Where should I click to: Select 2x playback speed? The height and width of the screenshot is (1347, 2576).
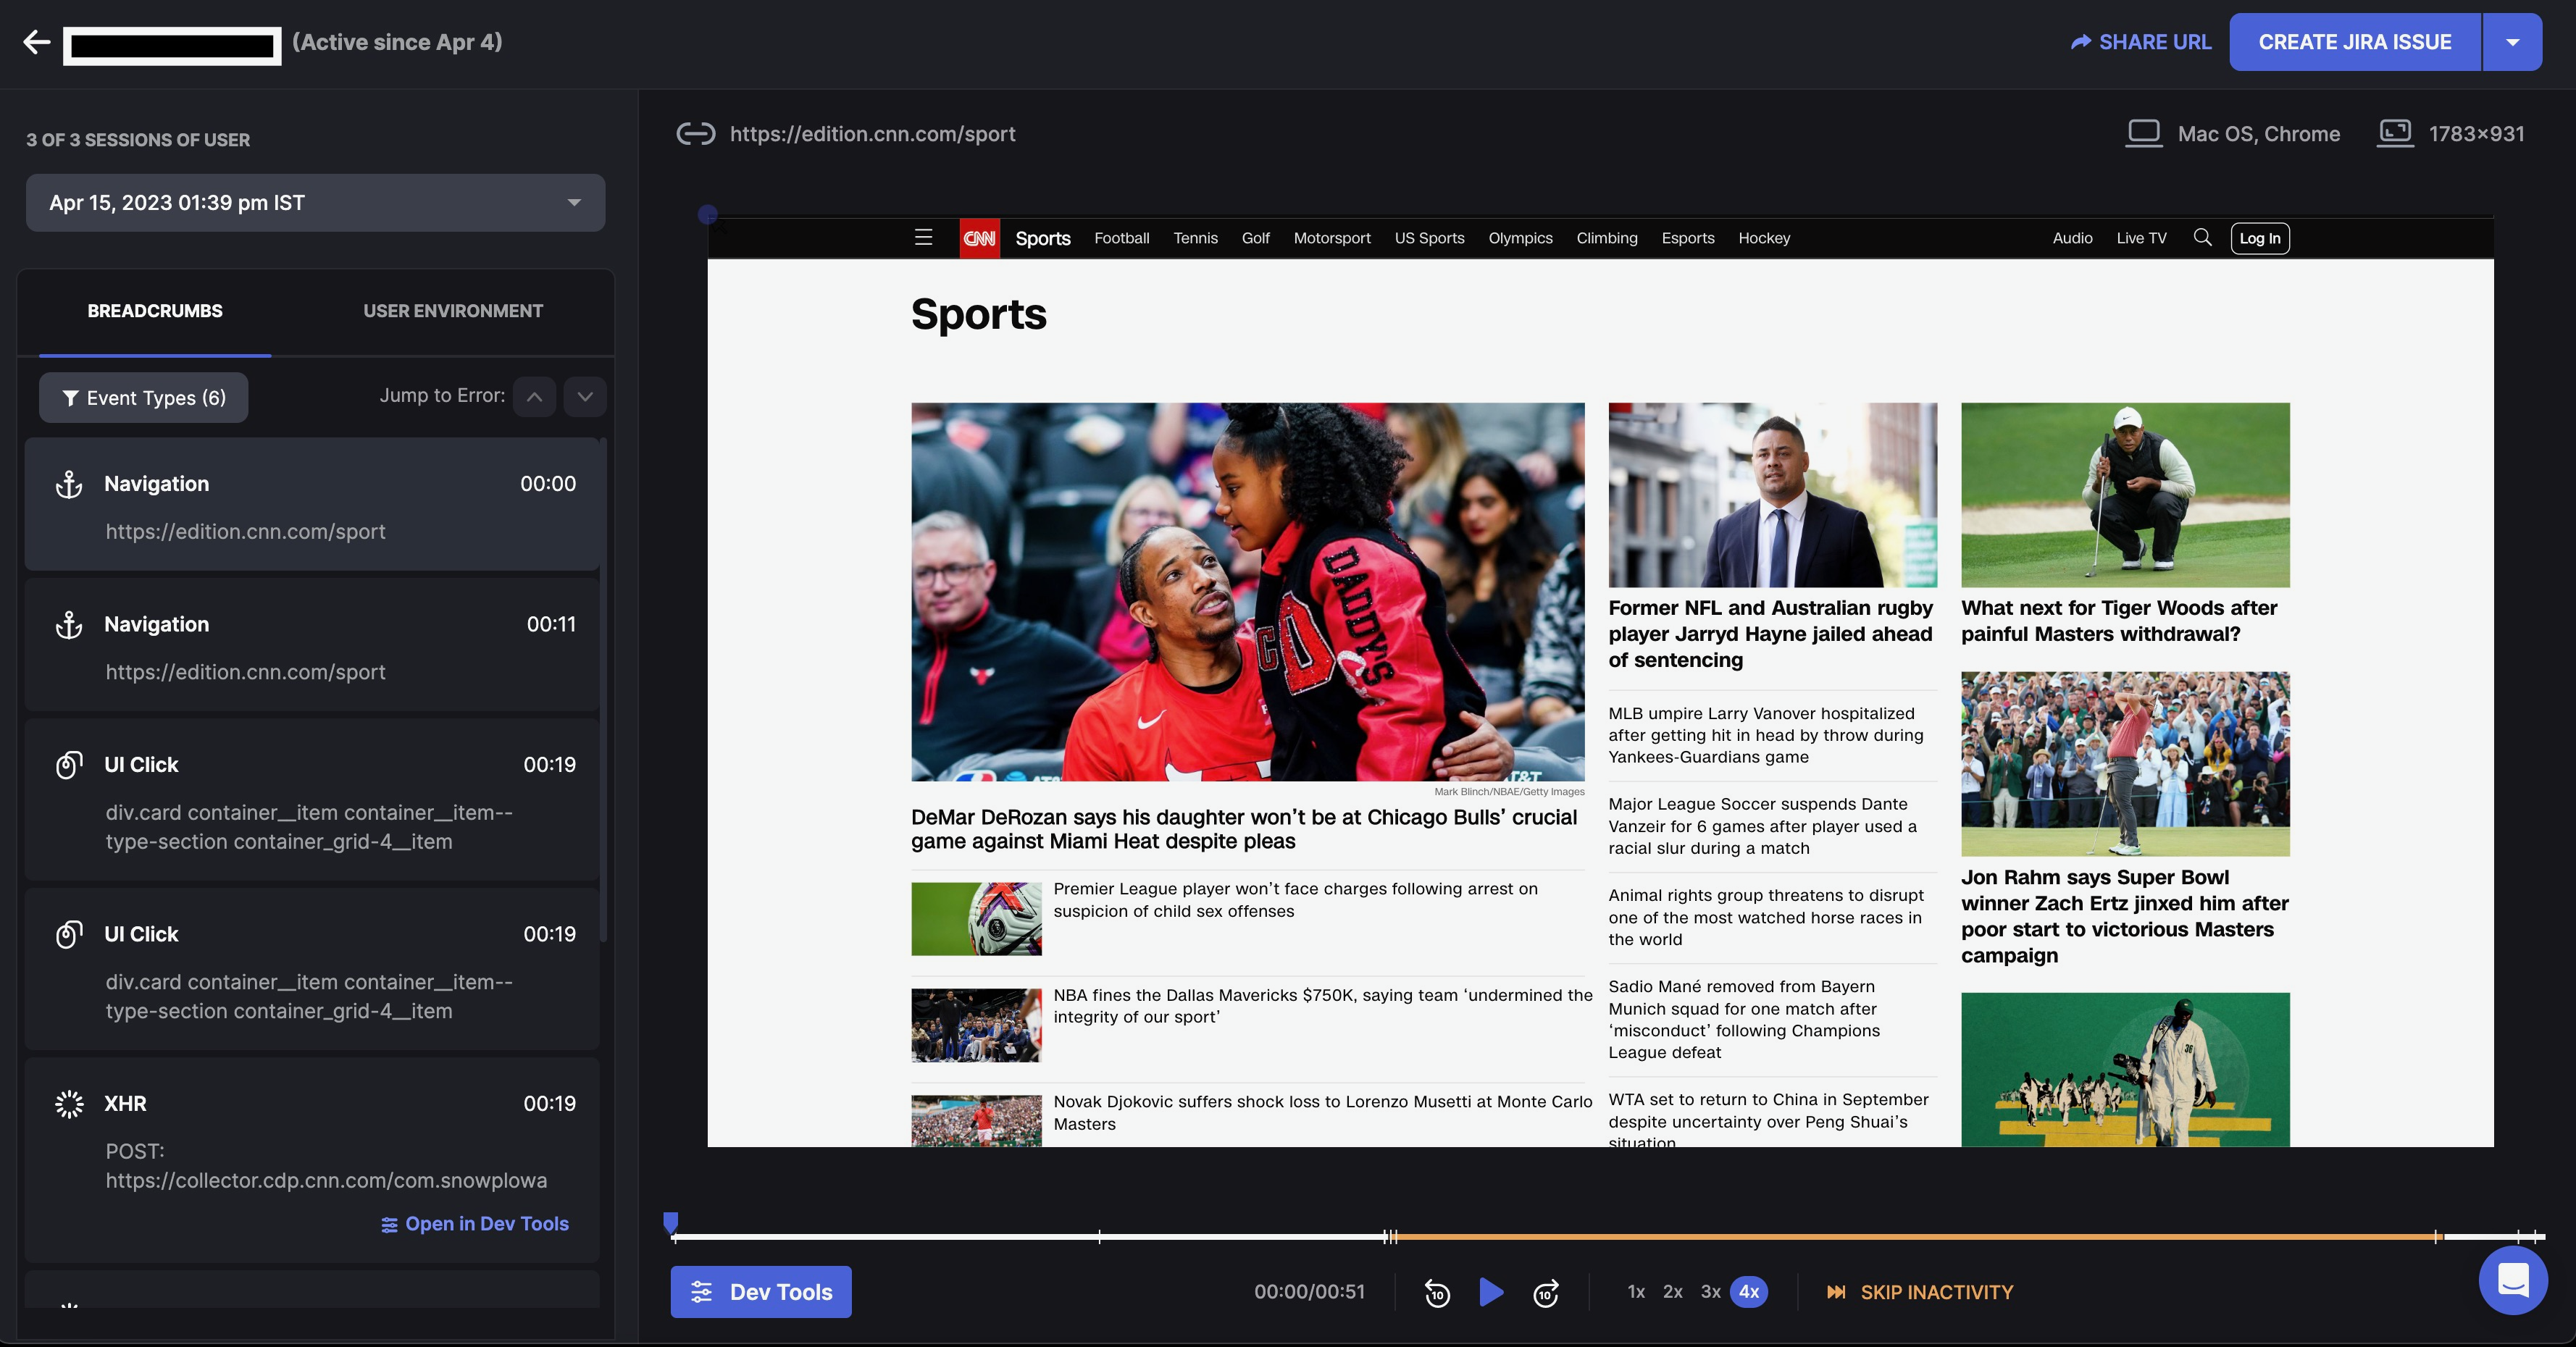1673,1292
